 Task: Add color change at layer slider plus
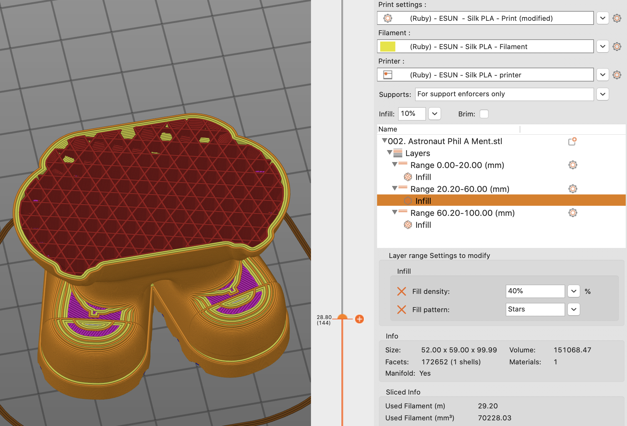point(359,319)
